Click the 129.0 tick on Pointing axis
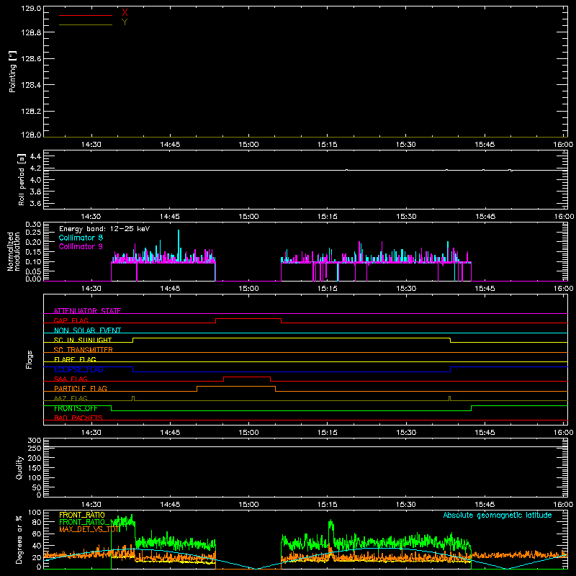 (x=31, y=9)
